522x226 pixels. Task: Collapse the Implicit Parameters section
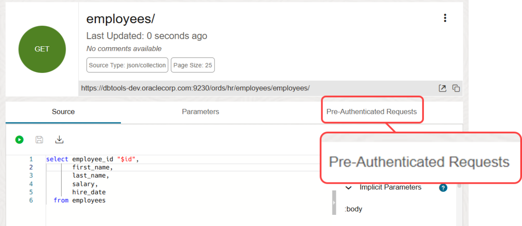tap(348, 188)
